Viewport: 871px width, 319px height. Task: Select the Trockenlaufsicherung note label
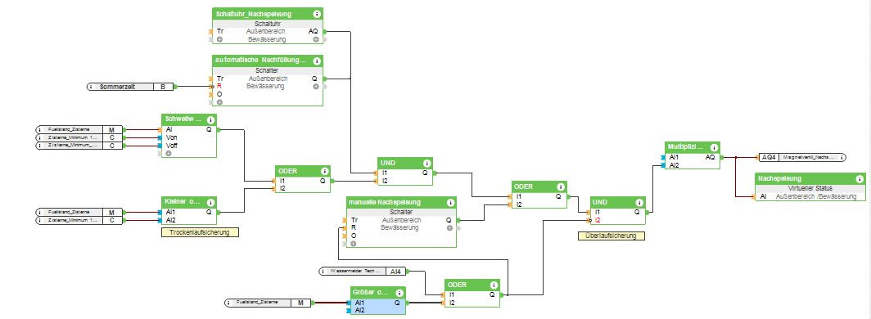coord(200,233)
